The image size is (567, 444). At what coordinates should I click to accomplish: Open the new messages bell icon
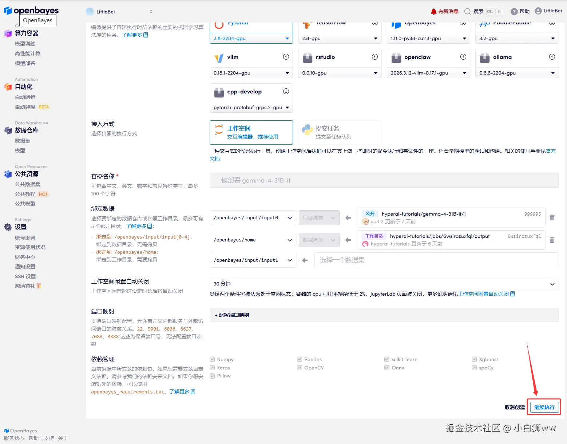click(433, 12)
